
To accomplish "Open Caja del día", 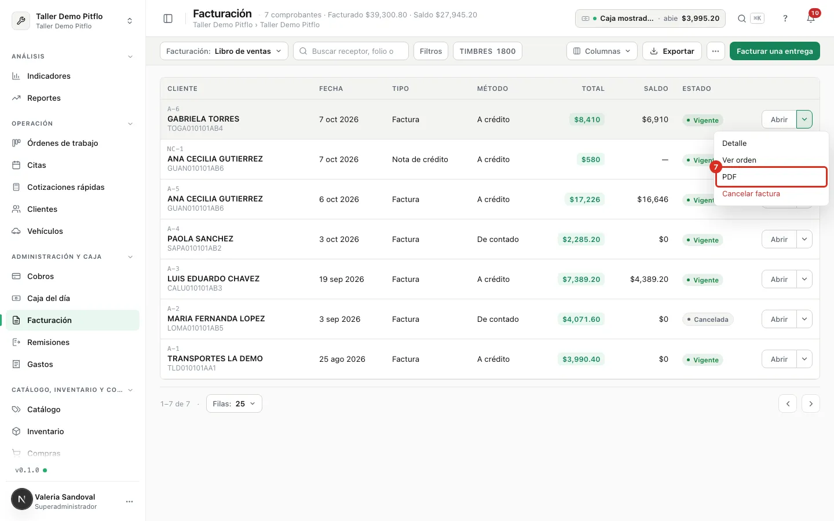I will point(72,298).
